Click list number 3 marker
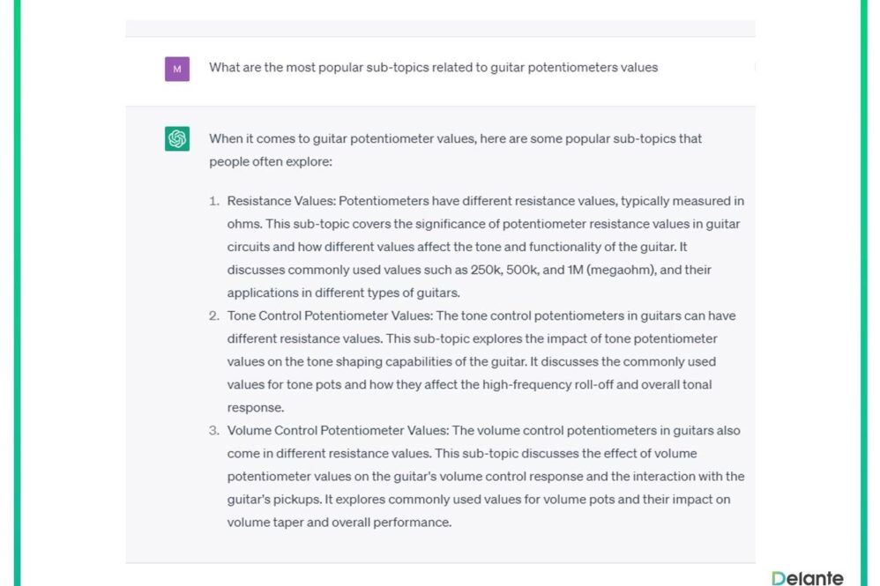The width and height of the screenshot is (880, 586). coord(213,431)
